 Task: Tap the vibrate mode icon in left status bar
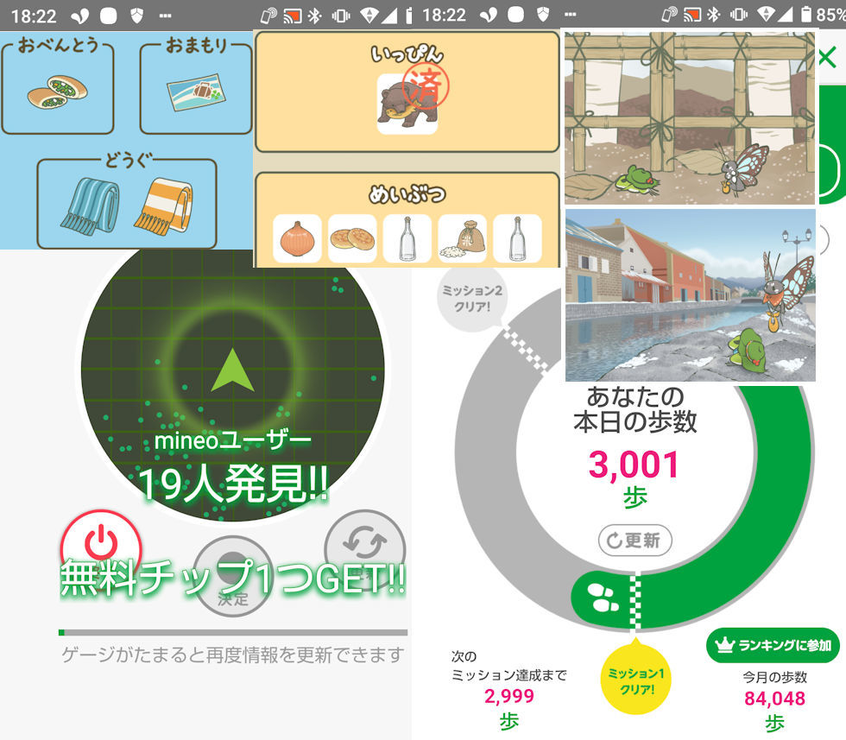tap(341, 16)
